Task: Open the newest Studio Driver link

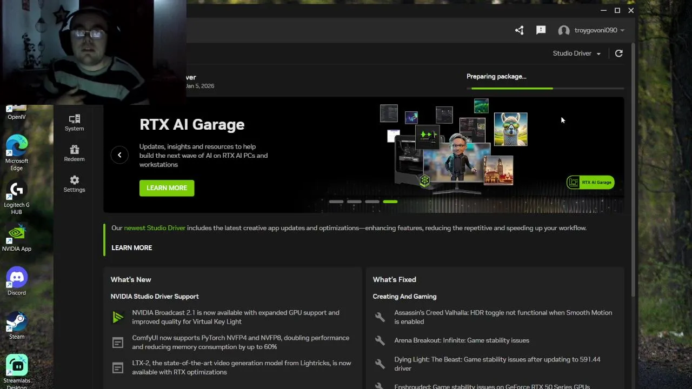Action: pos(155,228)
